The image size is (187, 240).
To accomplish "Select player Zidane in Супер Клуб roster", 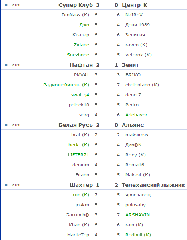I will pyautogui.click(x=81, y=45).
